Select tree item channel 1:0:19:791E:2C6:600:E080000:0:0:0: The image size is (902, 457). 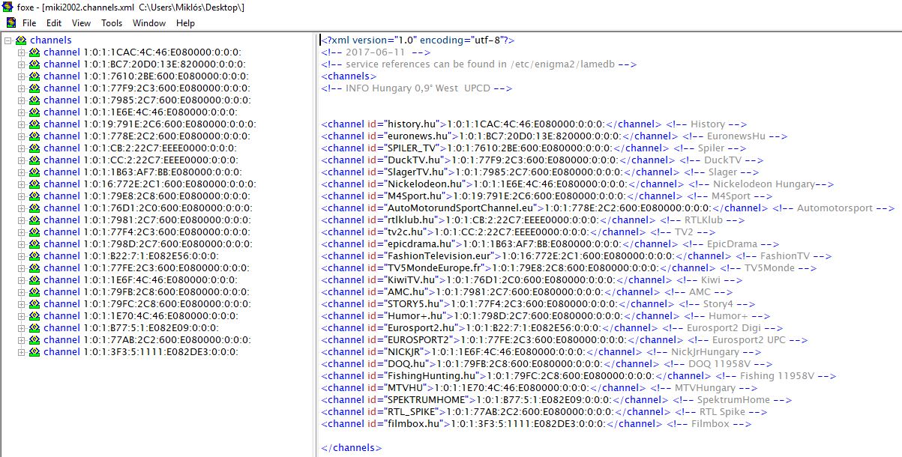point(150,124)
